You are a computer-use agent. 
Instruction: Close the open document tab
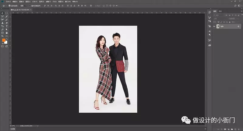[31, 10]
